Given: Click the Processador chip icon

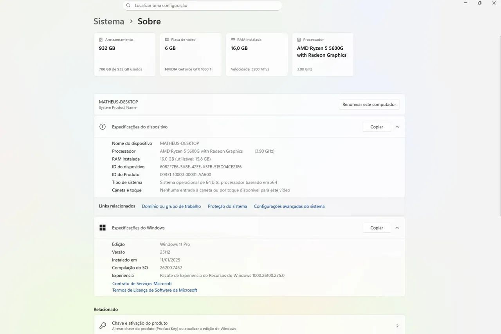Looking at the screenshot, I should 299,40.
